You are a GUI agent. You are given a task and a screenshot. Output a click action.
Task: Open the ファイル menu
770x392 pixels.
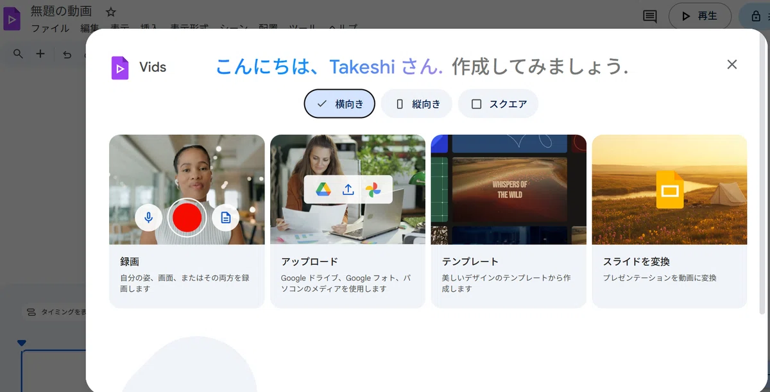(x=50, y=29)
